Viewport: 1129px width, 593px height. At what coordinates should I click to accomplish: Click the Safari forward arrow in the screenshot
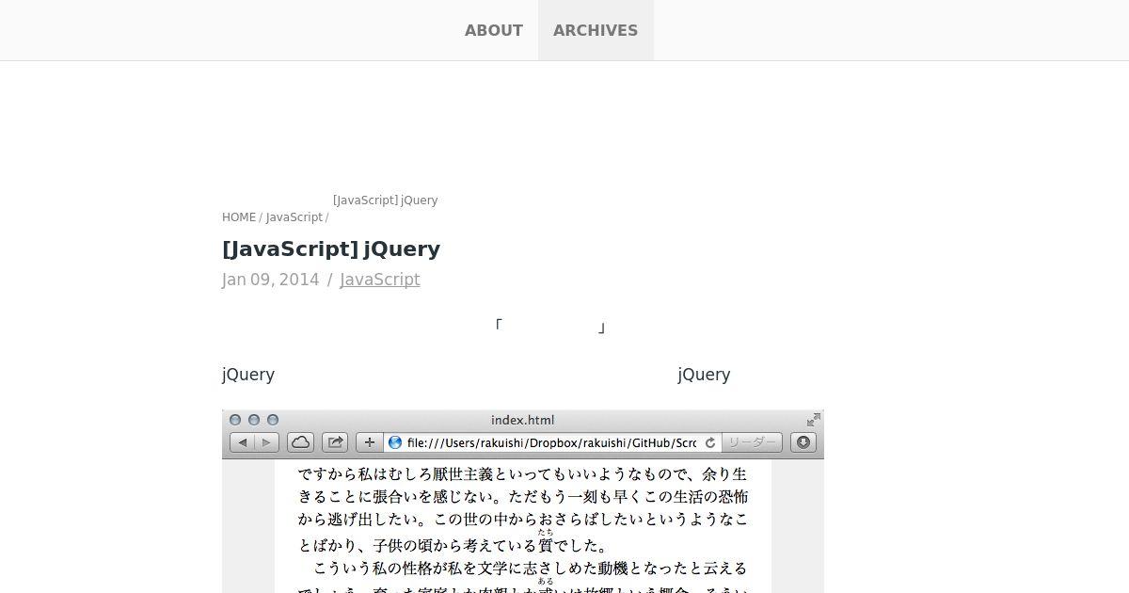[267, 442]
